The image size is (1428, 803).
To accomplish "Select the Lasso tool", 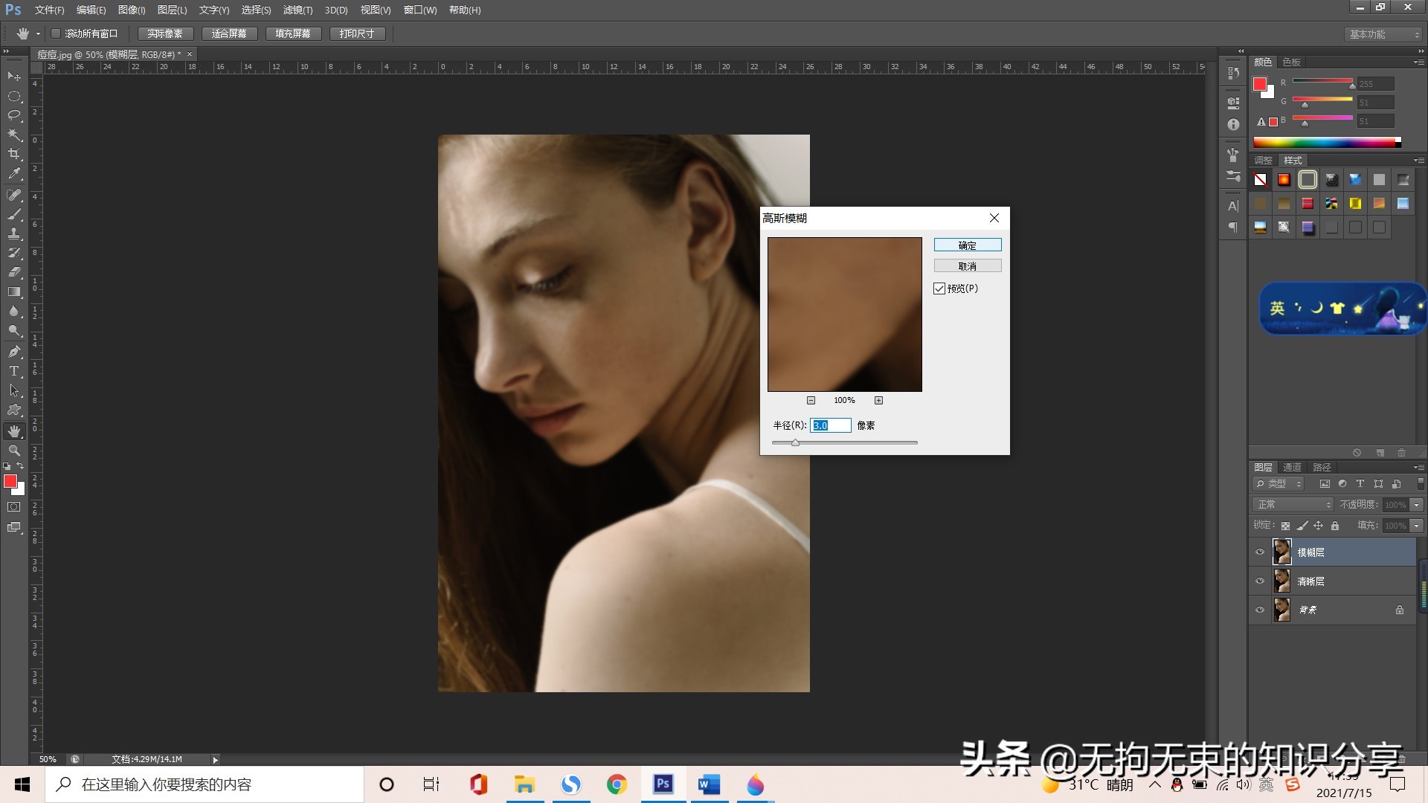I will 14,115.
